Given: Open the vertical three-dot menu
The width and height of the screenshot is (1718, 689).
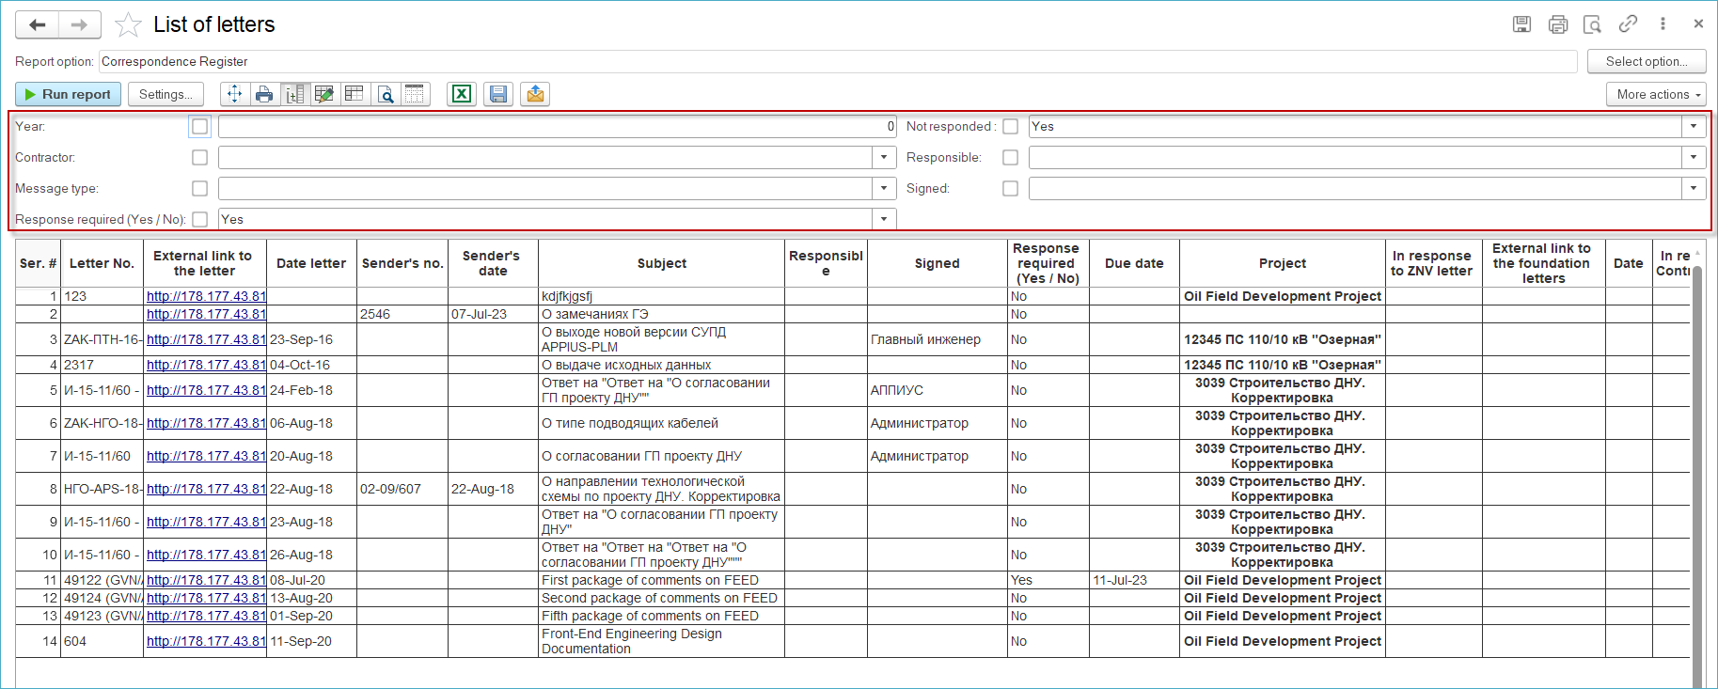Looking at the screenshot, I should [x=1663, y=24].
